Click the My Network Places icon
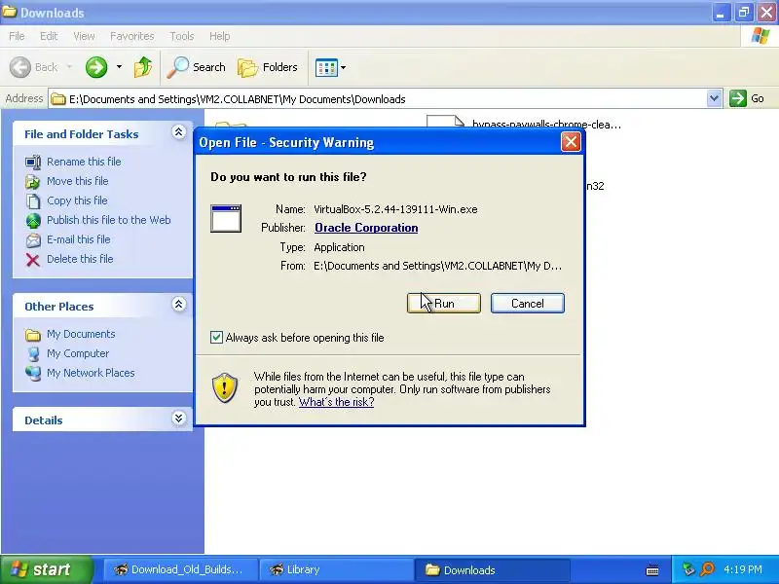Image resolution: width=779 pixels, height=584 pixels. pos(33,373)
